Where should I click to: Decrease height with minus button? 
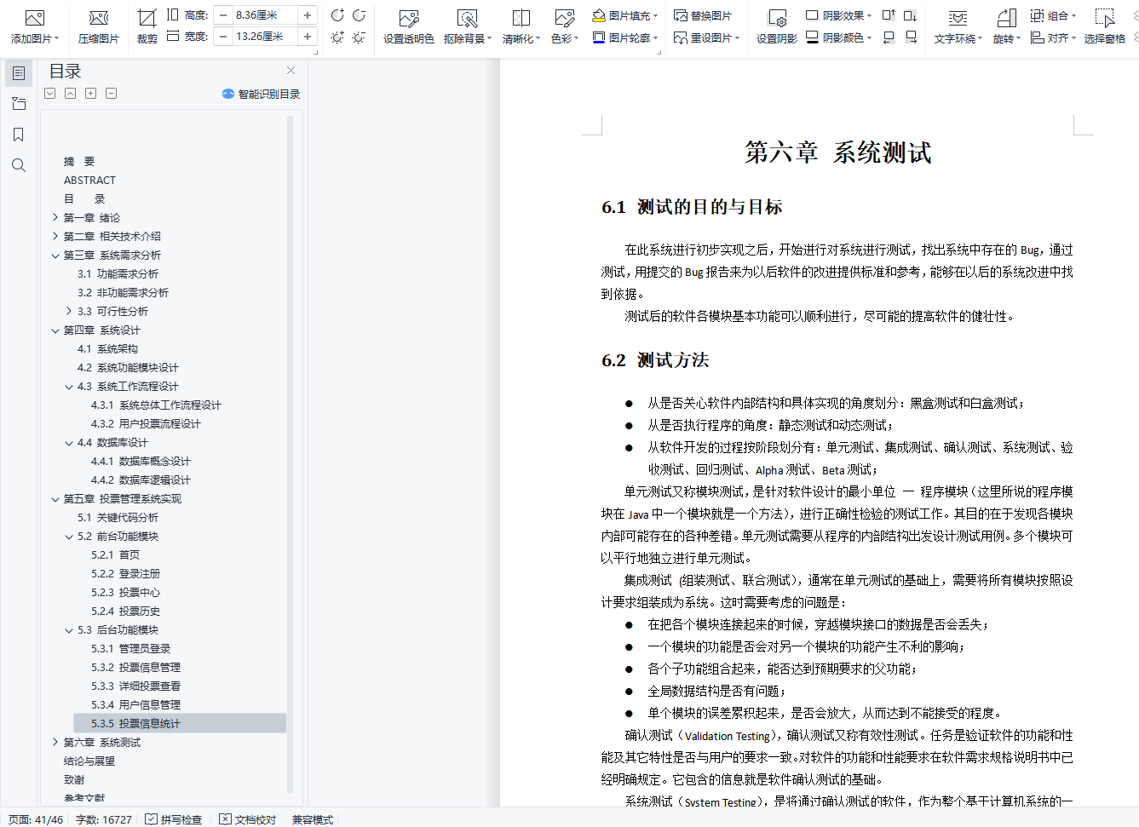pyautogui.click(x=223, y=15)
